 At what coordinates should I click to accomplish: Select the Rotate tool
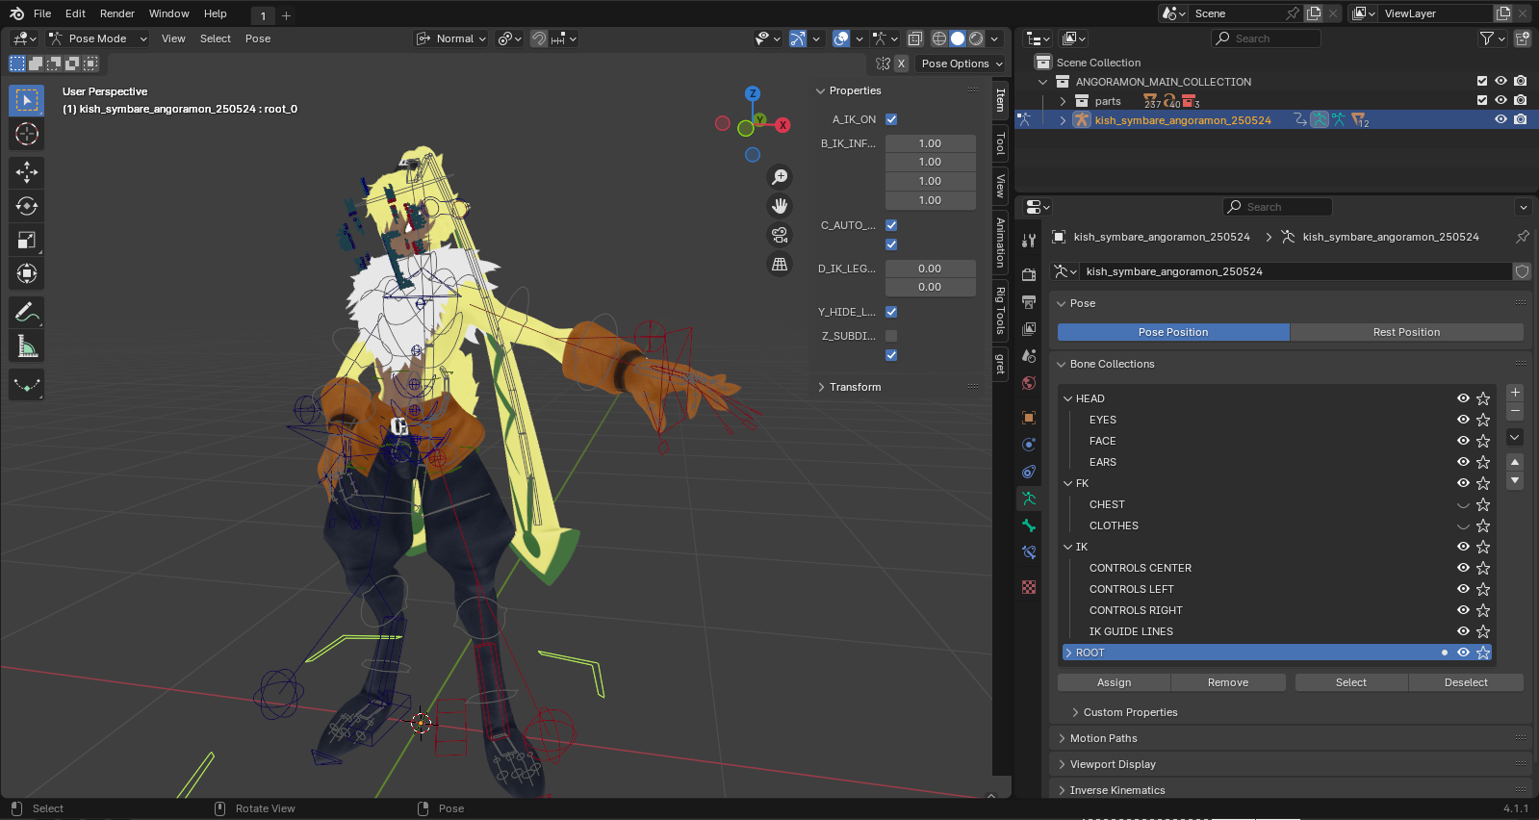click(x=27, y=206)
